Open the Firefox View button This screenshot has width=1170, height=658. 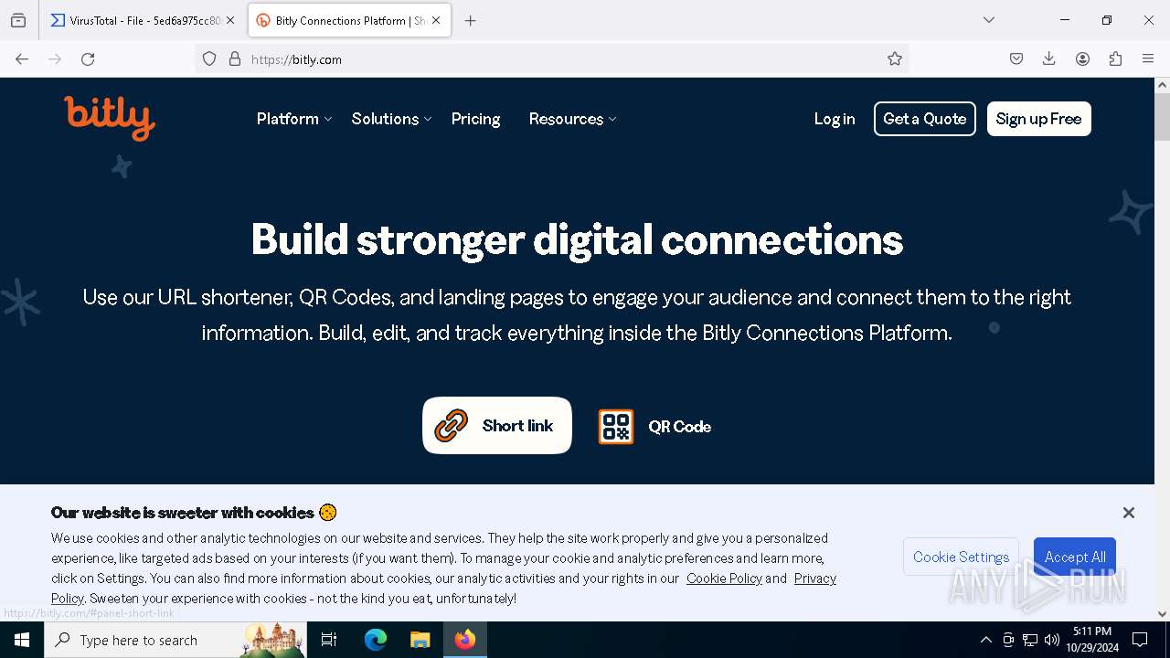(x=18, y=20)
